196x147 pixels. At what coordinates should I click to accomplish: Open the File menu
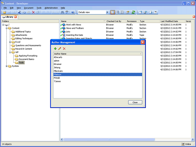pos(5,8)
